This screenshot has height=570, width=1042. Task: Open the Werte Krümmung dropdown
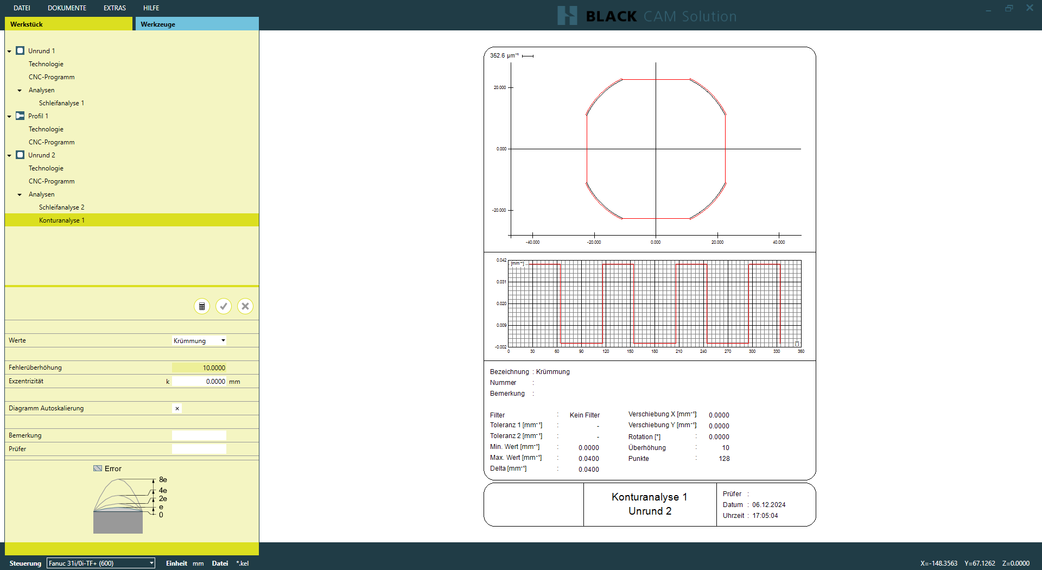pyautogui.click(x=199, y=340)
